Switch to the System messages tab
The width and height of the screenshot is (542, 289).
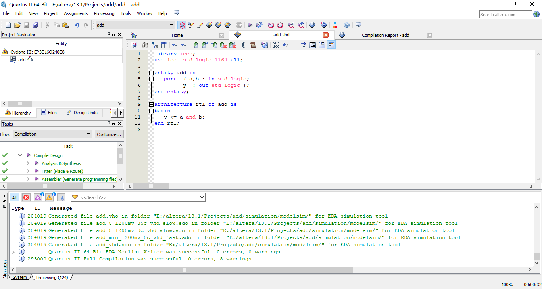tap(20, 278)
